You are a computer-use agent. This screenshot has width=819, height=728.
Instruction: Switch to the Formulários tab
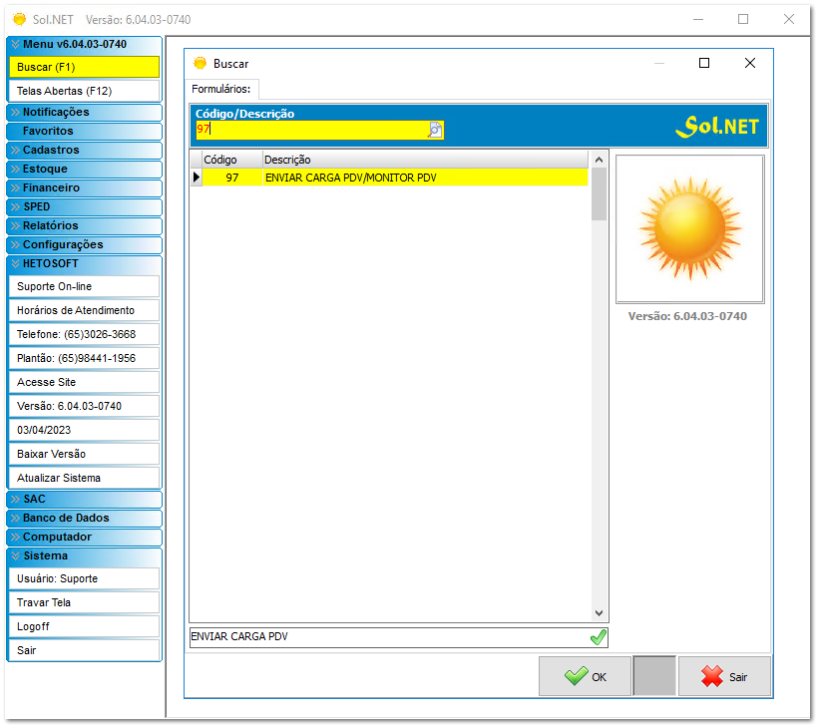pyautogui.click(x=221, y=88)
